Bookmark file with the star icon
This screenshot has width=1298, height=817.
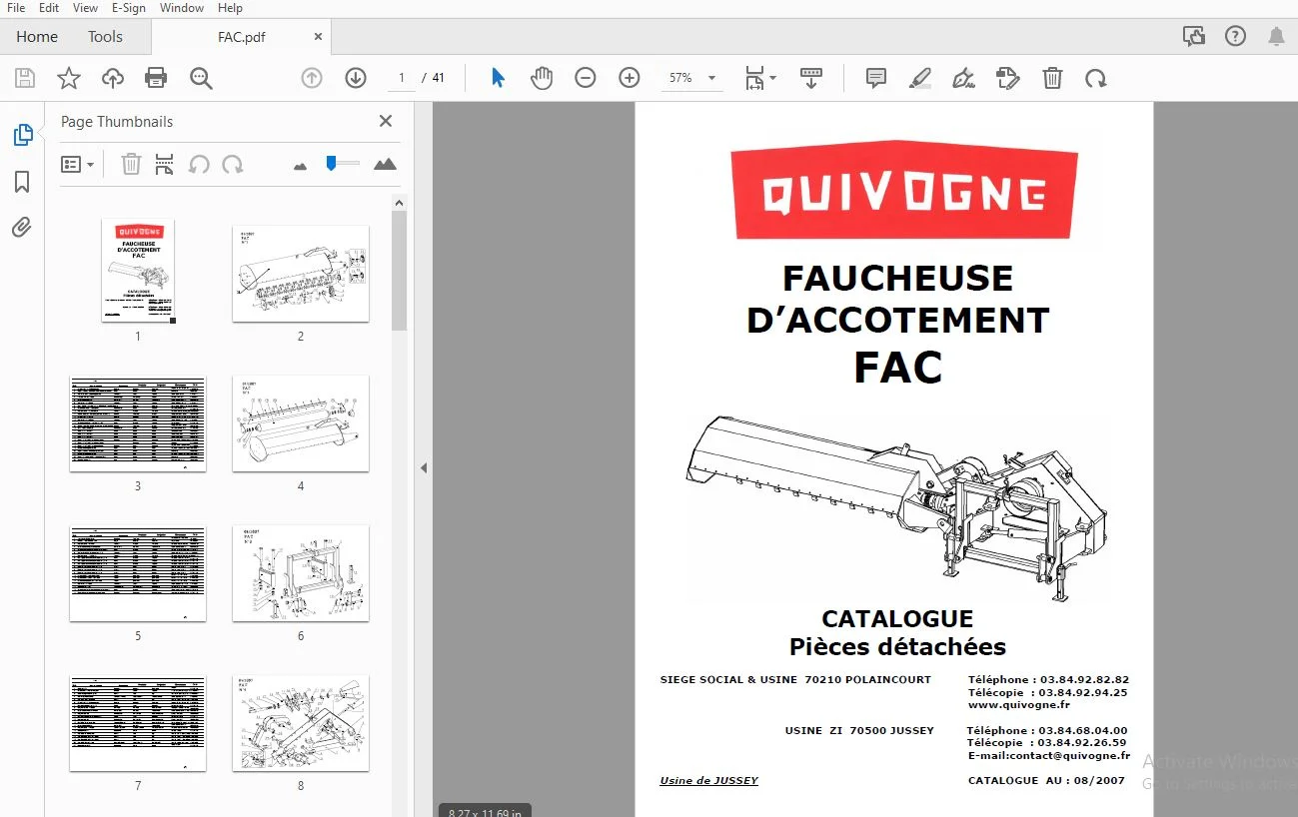[68, 78]
